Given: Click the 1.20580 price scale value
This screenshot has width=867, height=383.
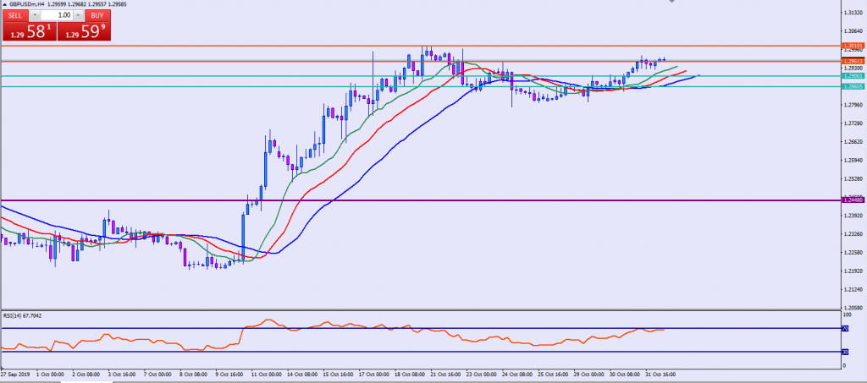Looking at the screenshot, I should pos(853,309).
